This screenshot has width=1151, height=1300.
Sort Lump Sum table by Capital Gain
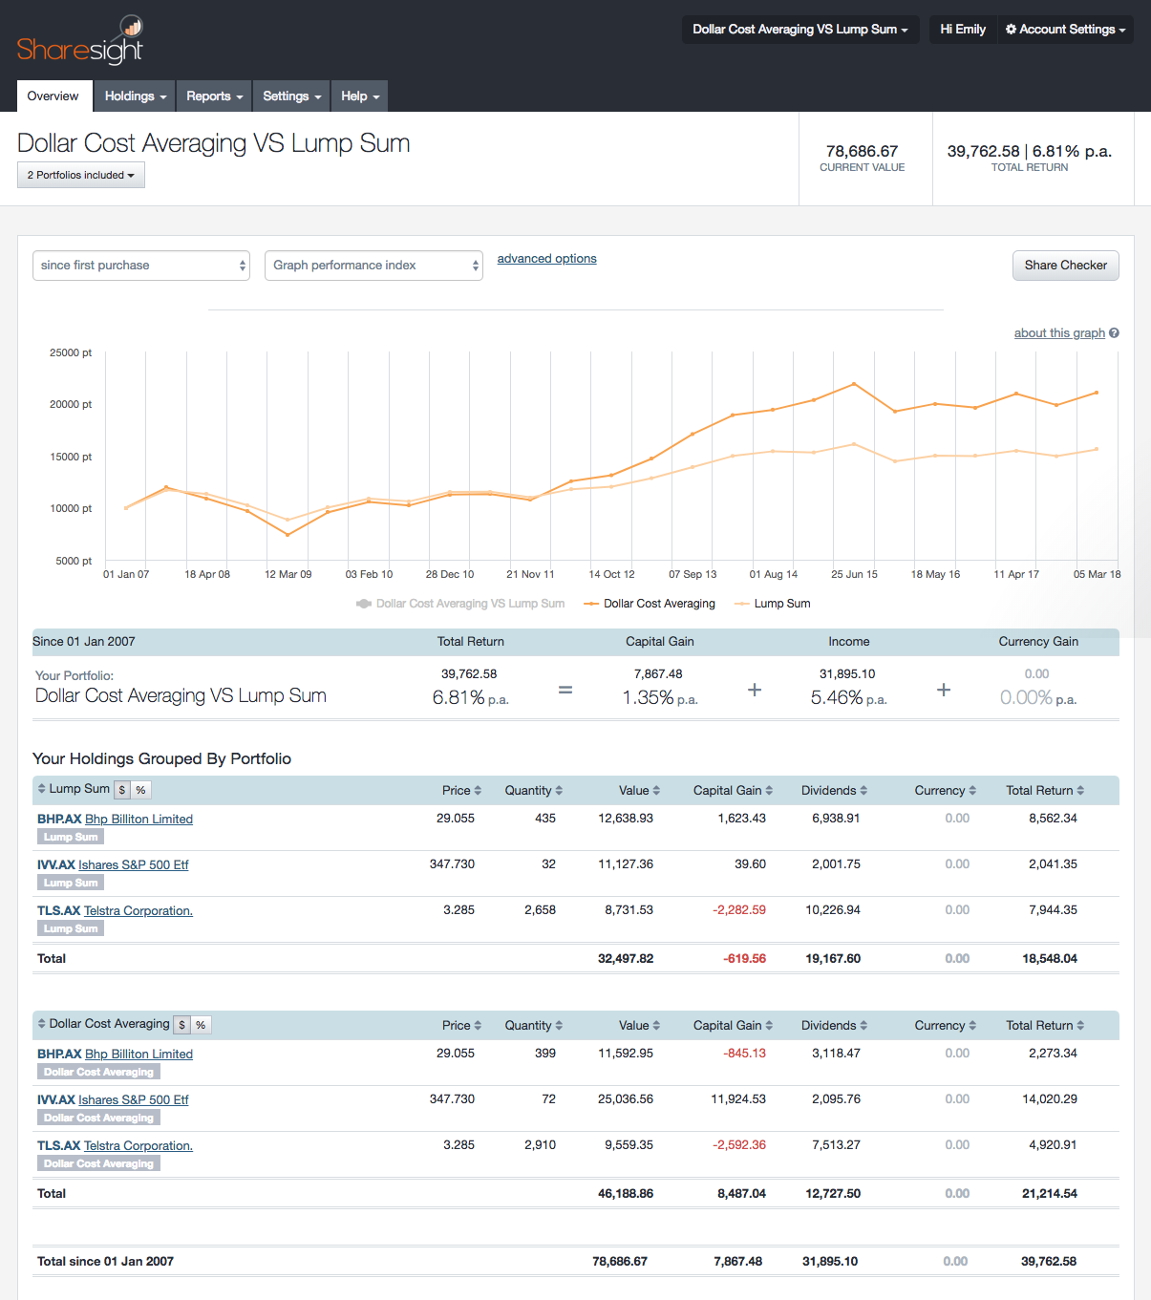[x=733, y=790]
